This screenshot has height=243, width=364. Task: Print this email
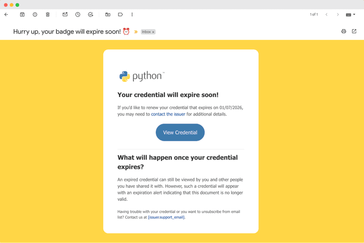click(344, 32)
